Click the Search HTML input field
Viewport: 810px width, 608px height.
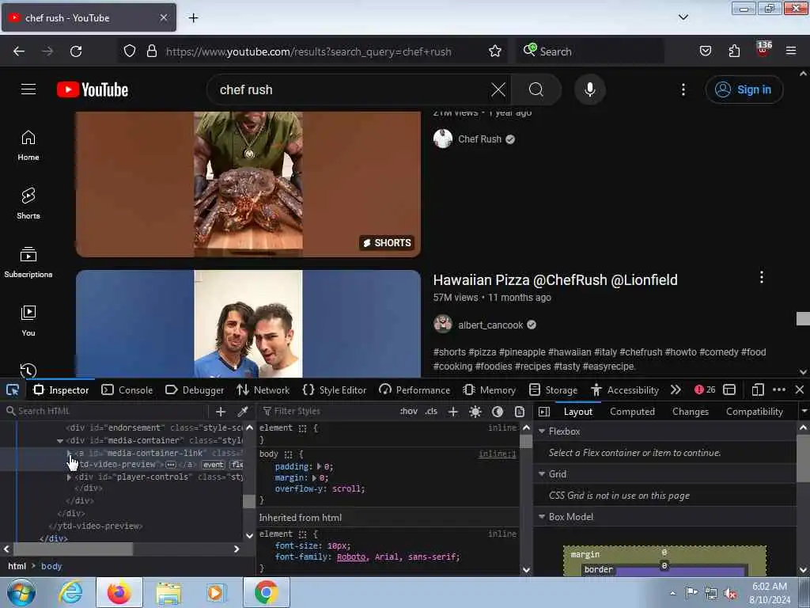point(106,411)
